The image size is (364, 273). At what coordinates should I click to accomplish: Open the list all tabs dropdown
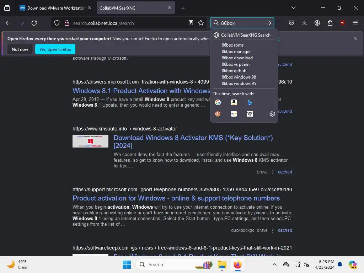pos(293,8)
